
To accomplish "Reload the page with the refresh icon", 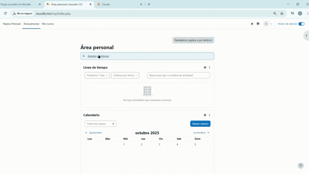I will pyautogui.click(x=5, y=13).
